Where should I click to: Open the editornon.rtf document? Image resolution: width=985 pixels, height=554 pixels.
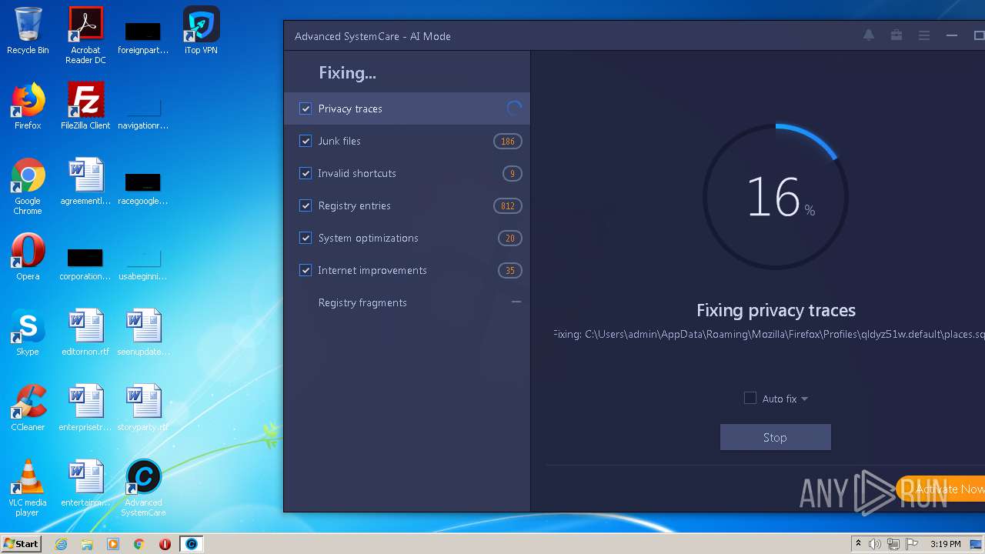click(85, 332)
